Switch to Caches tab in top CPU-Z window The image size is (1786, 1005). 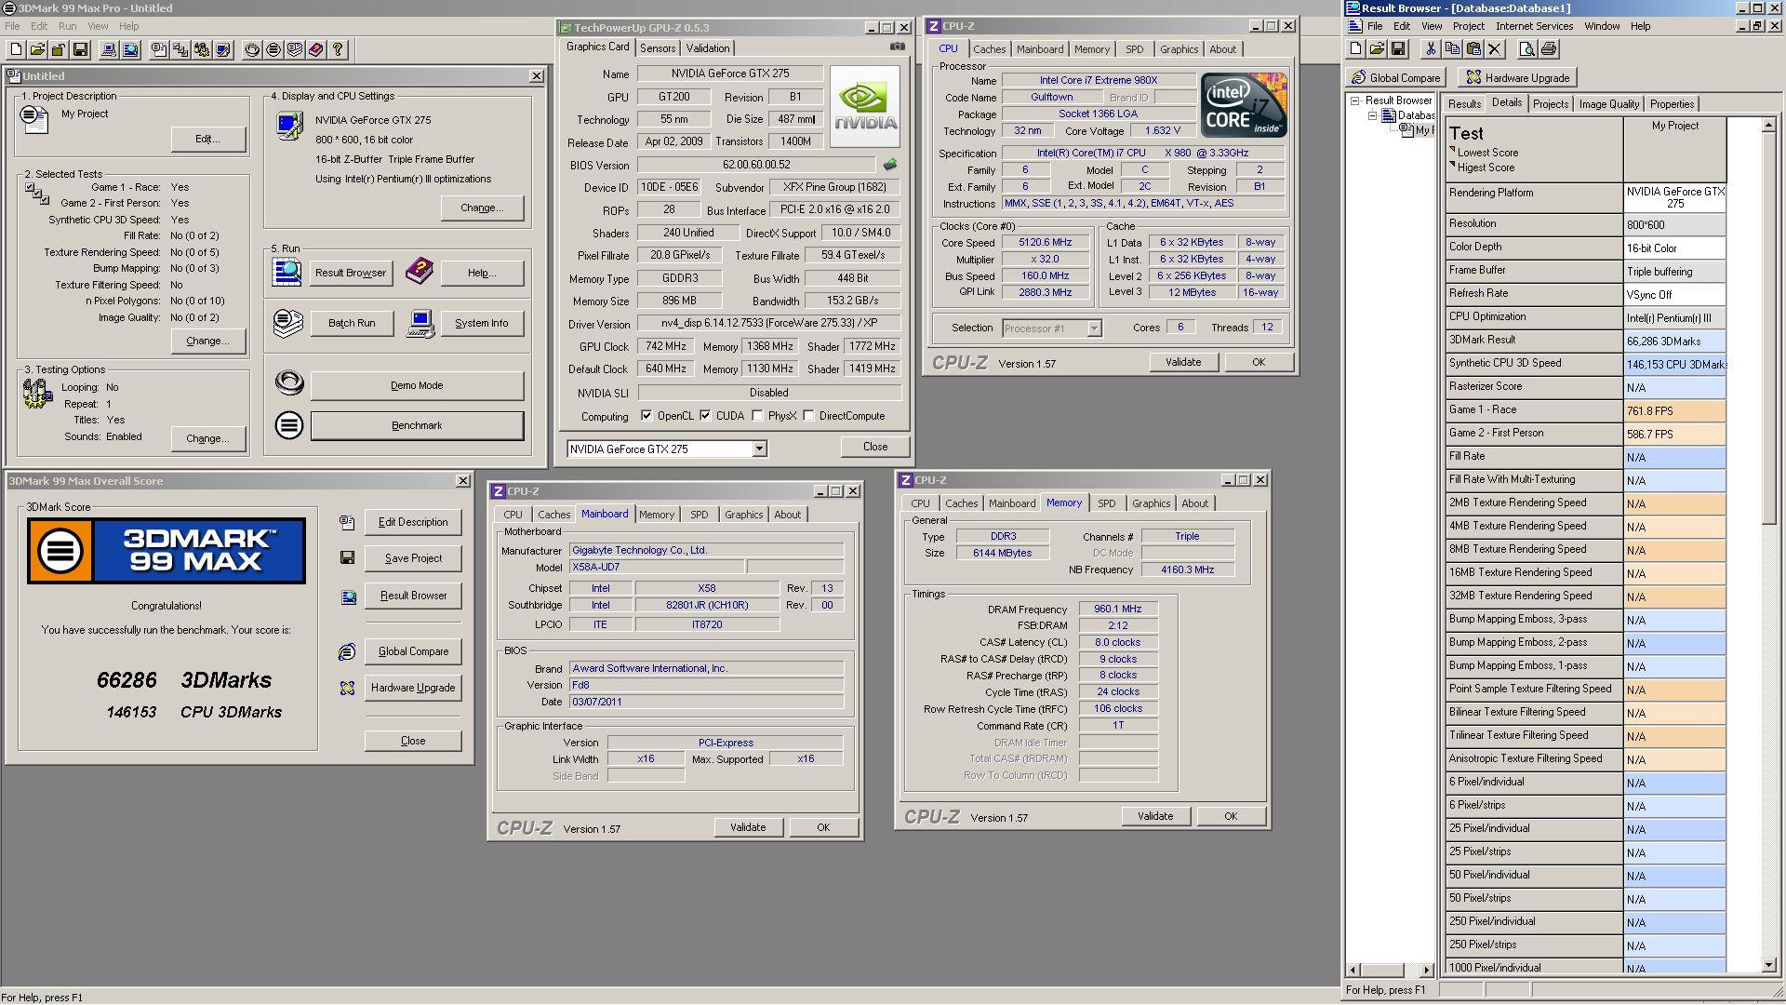click(990, 49)
